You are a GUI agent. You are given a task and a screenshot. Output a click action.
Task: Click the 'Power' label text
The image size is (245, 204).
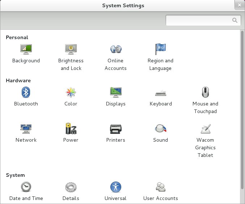point(71,140)
